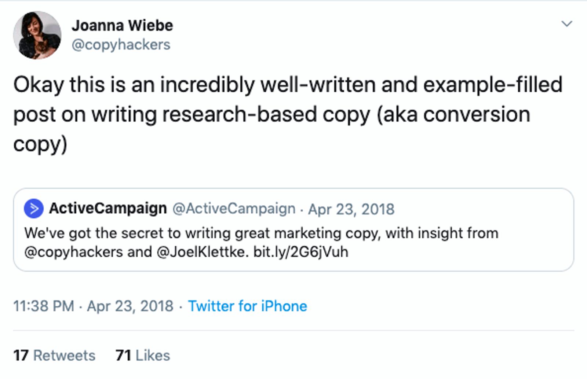Image resolution: width=587 pixels, height=379 pixels.
Task: Open the @ActiveCampaign handle
Action: coord(234,208)
